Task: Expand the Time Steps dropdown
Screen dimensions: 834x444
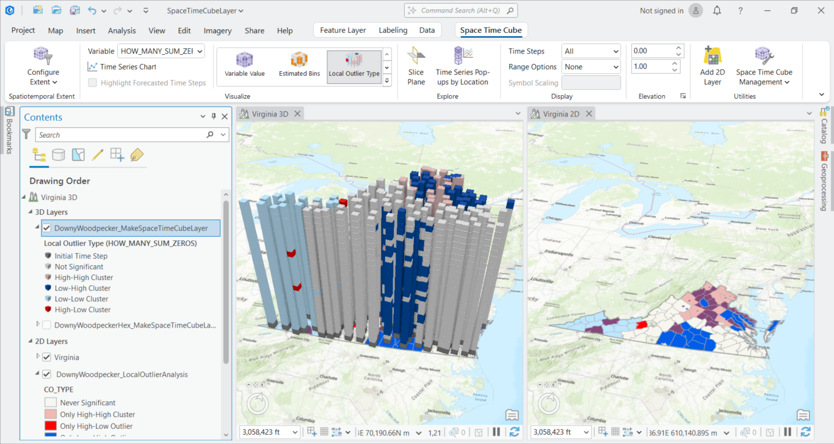Action: [591, 51]
